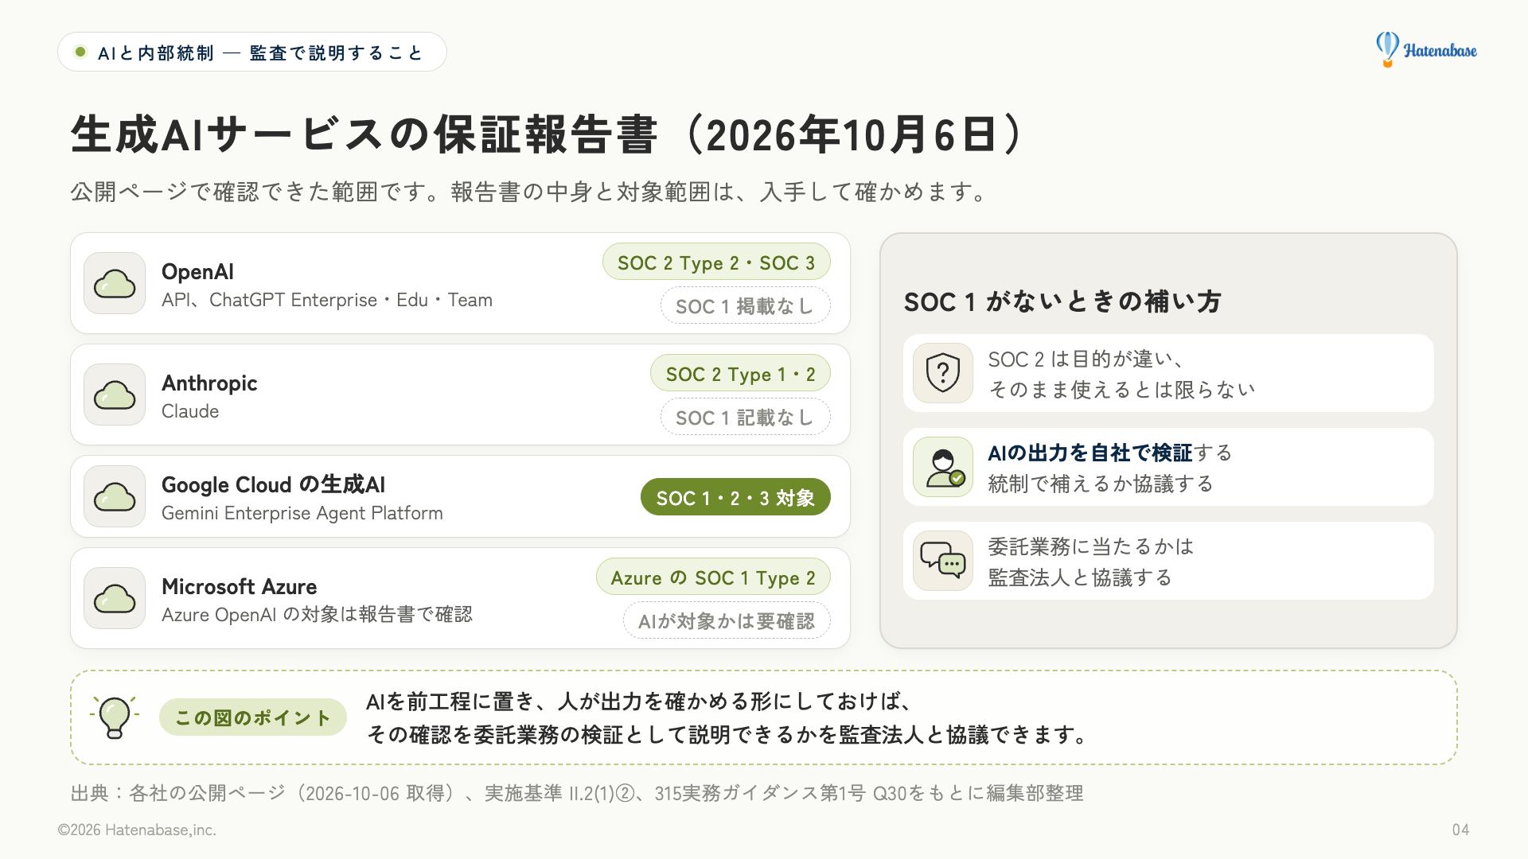Viewport: 1528px width, 859px height.
Task: Click 'Gemini Enterprise Agent Platform' text
Action: [x=302, y=513]
